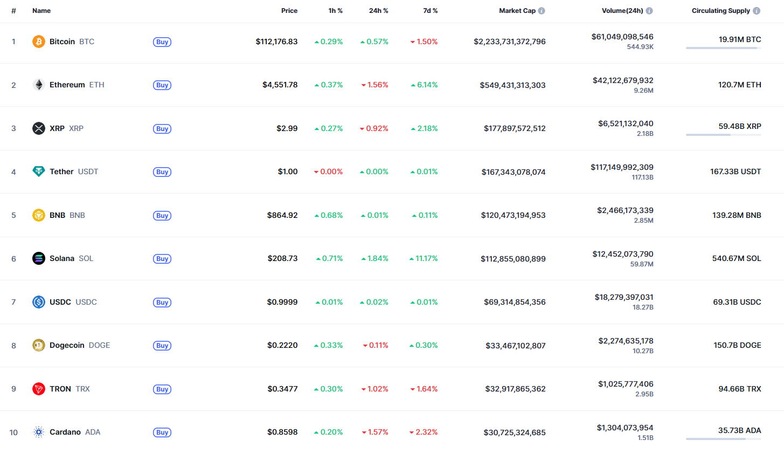Sort table by Price column header

pos(289,11)
